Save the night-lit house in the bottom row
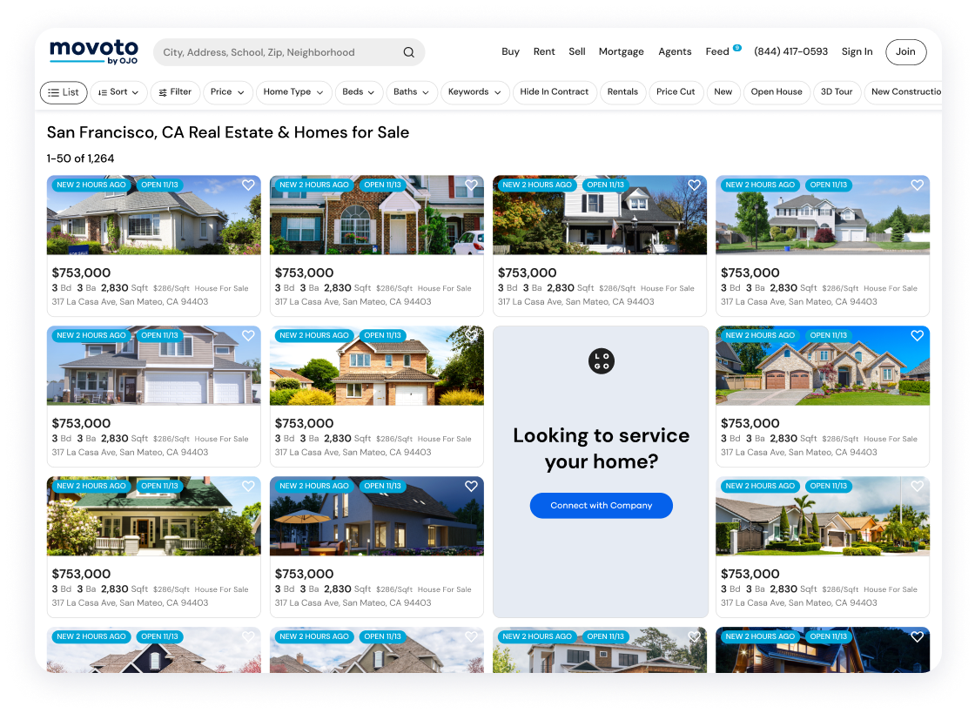 click(918, 636)
